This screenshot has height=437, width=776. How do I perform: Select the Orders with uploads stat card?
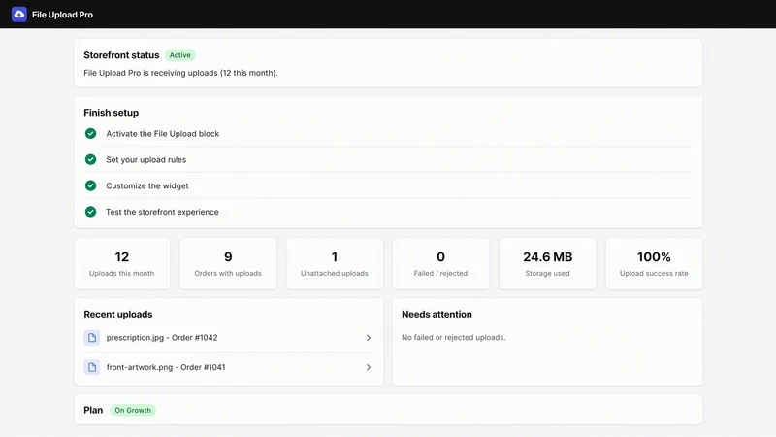[x=228, y=263]
